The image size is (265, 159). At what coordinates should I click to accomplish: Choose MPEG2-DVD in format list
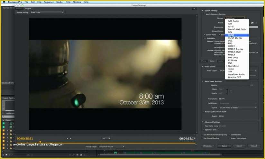click(x=237, y=52)
